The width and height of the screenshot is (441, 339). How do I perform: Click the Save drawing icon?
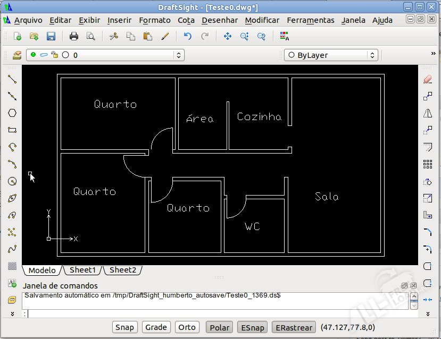pyautogui.click(x=51, y=36)
